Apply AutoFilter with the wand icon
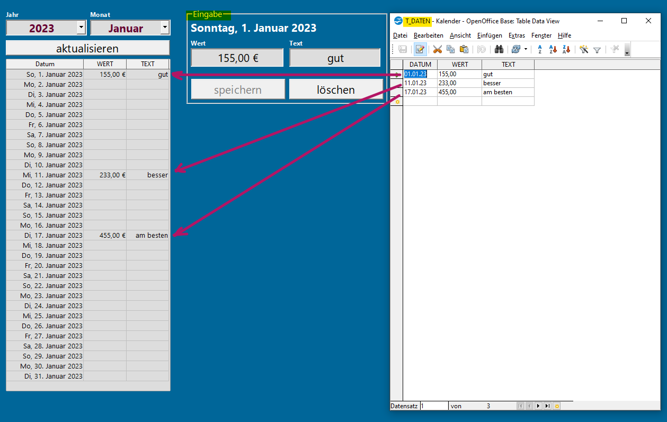The width and height of the screenshot is (667, 422). point(583,50)
